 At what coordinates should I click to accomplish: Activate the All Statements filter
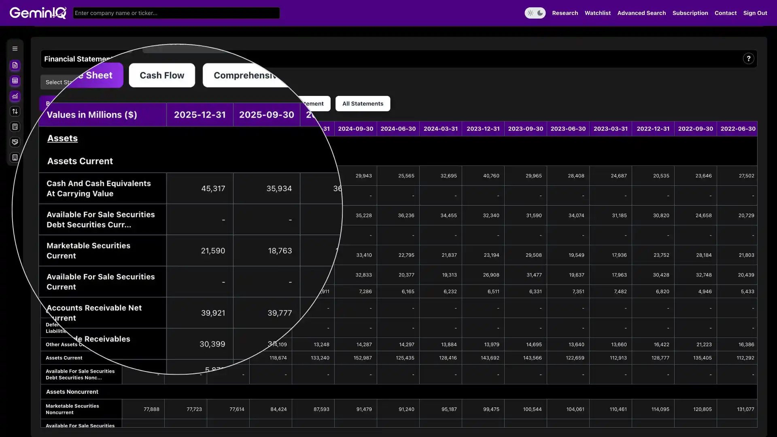(363, 103)
